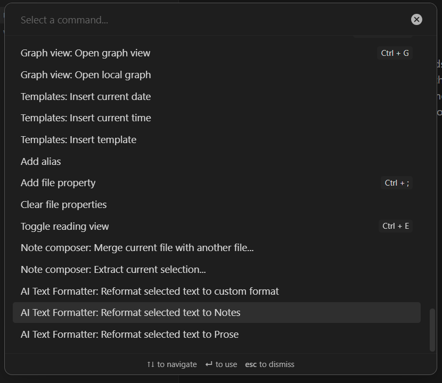
Task: Choose Note composer: Extract current selection
Action: [x=217, y=270]
